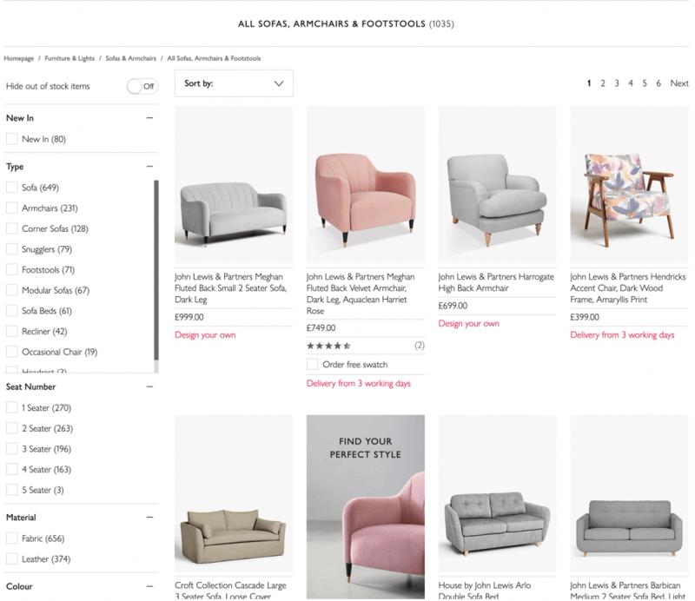
Task: Select the 5 Seater (3) checkbox
Action: pyautogui.click(x=12, y=490)
